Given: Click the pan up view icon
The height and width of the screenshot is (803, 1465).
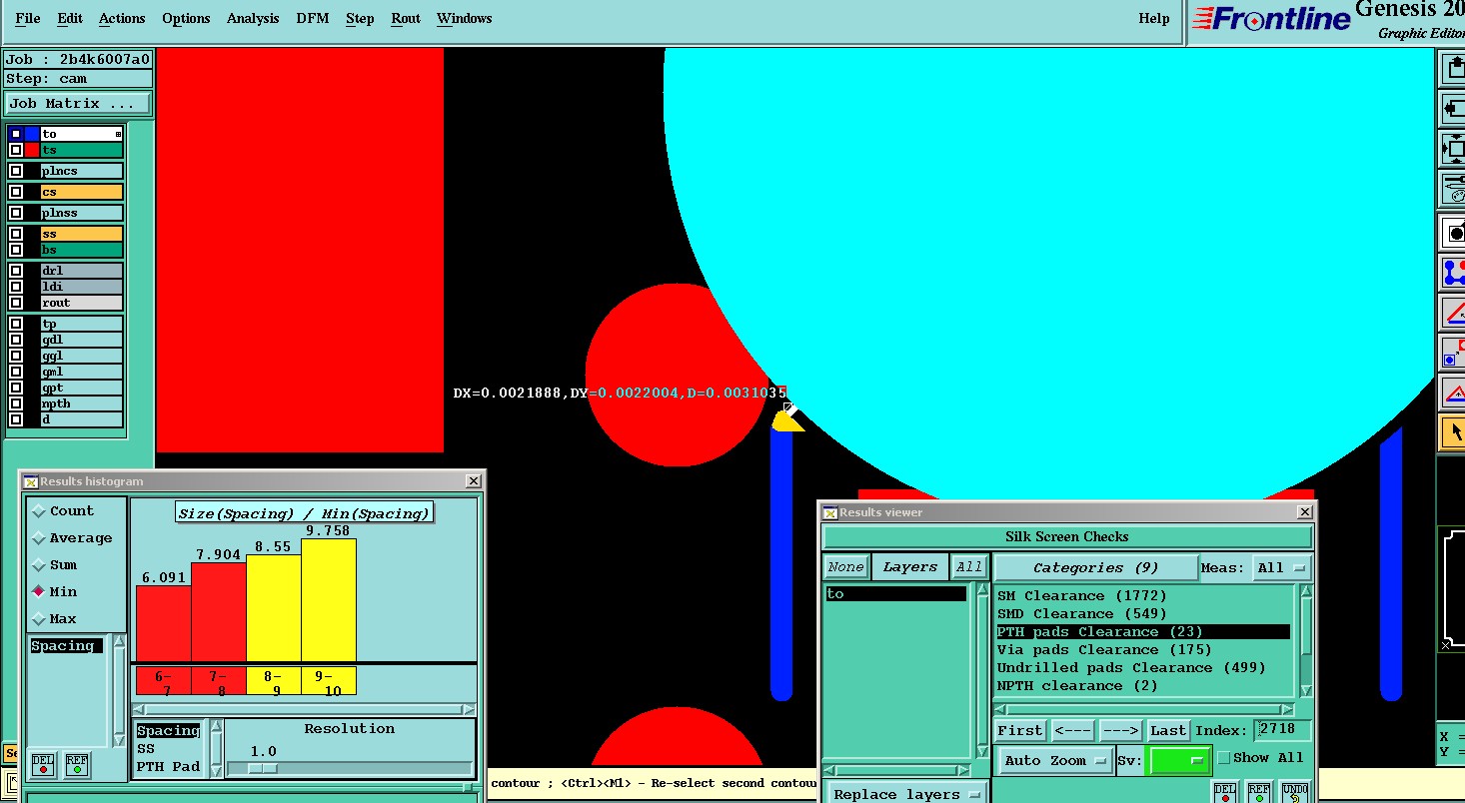Looking at the screenshot, I should tap(1453, 68).
